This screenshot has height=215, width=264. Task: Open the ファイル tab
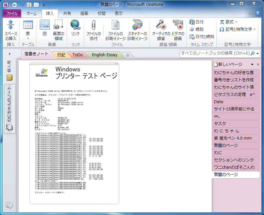12,14
